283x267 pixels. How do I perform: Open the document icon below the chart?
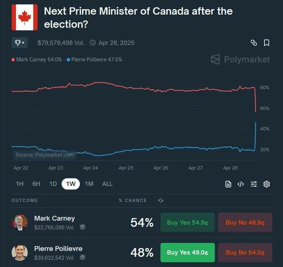(228, 184)
